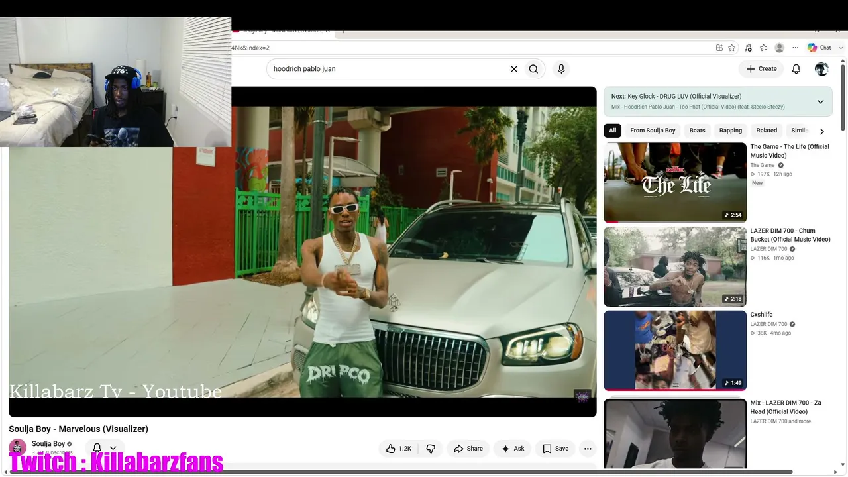848x477 pixels.
Task: Focus the YouTube search field
Action: pos(388,69)
